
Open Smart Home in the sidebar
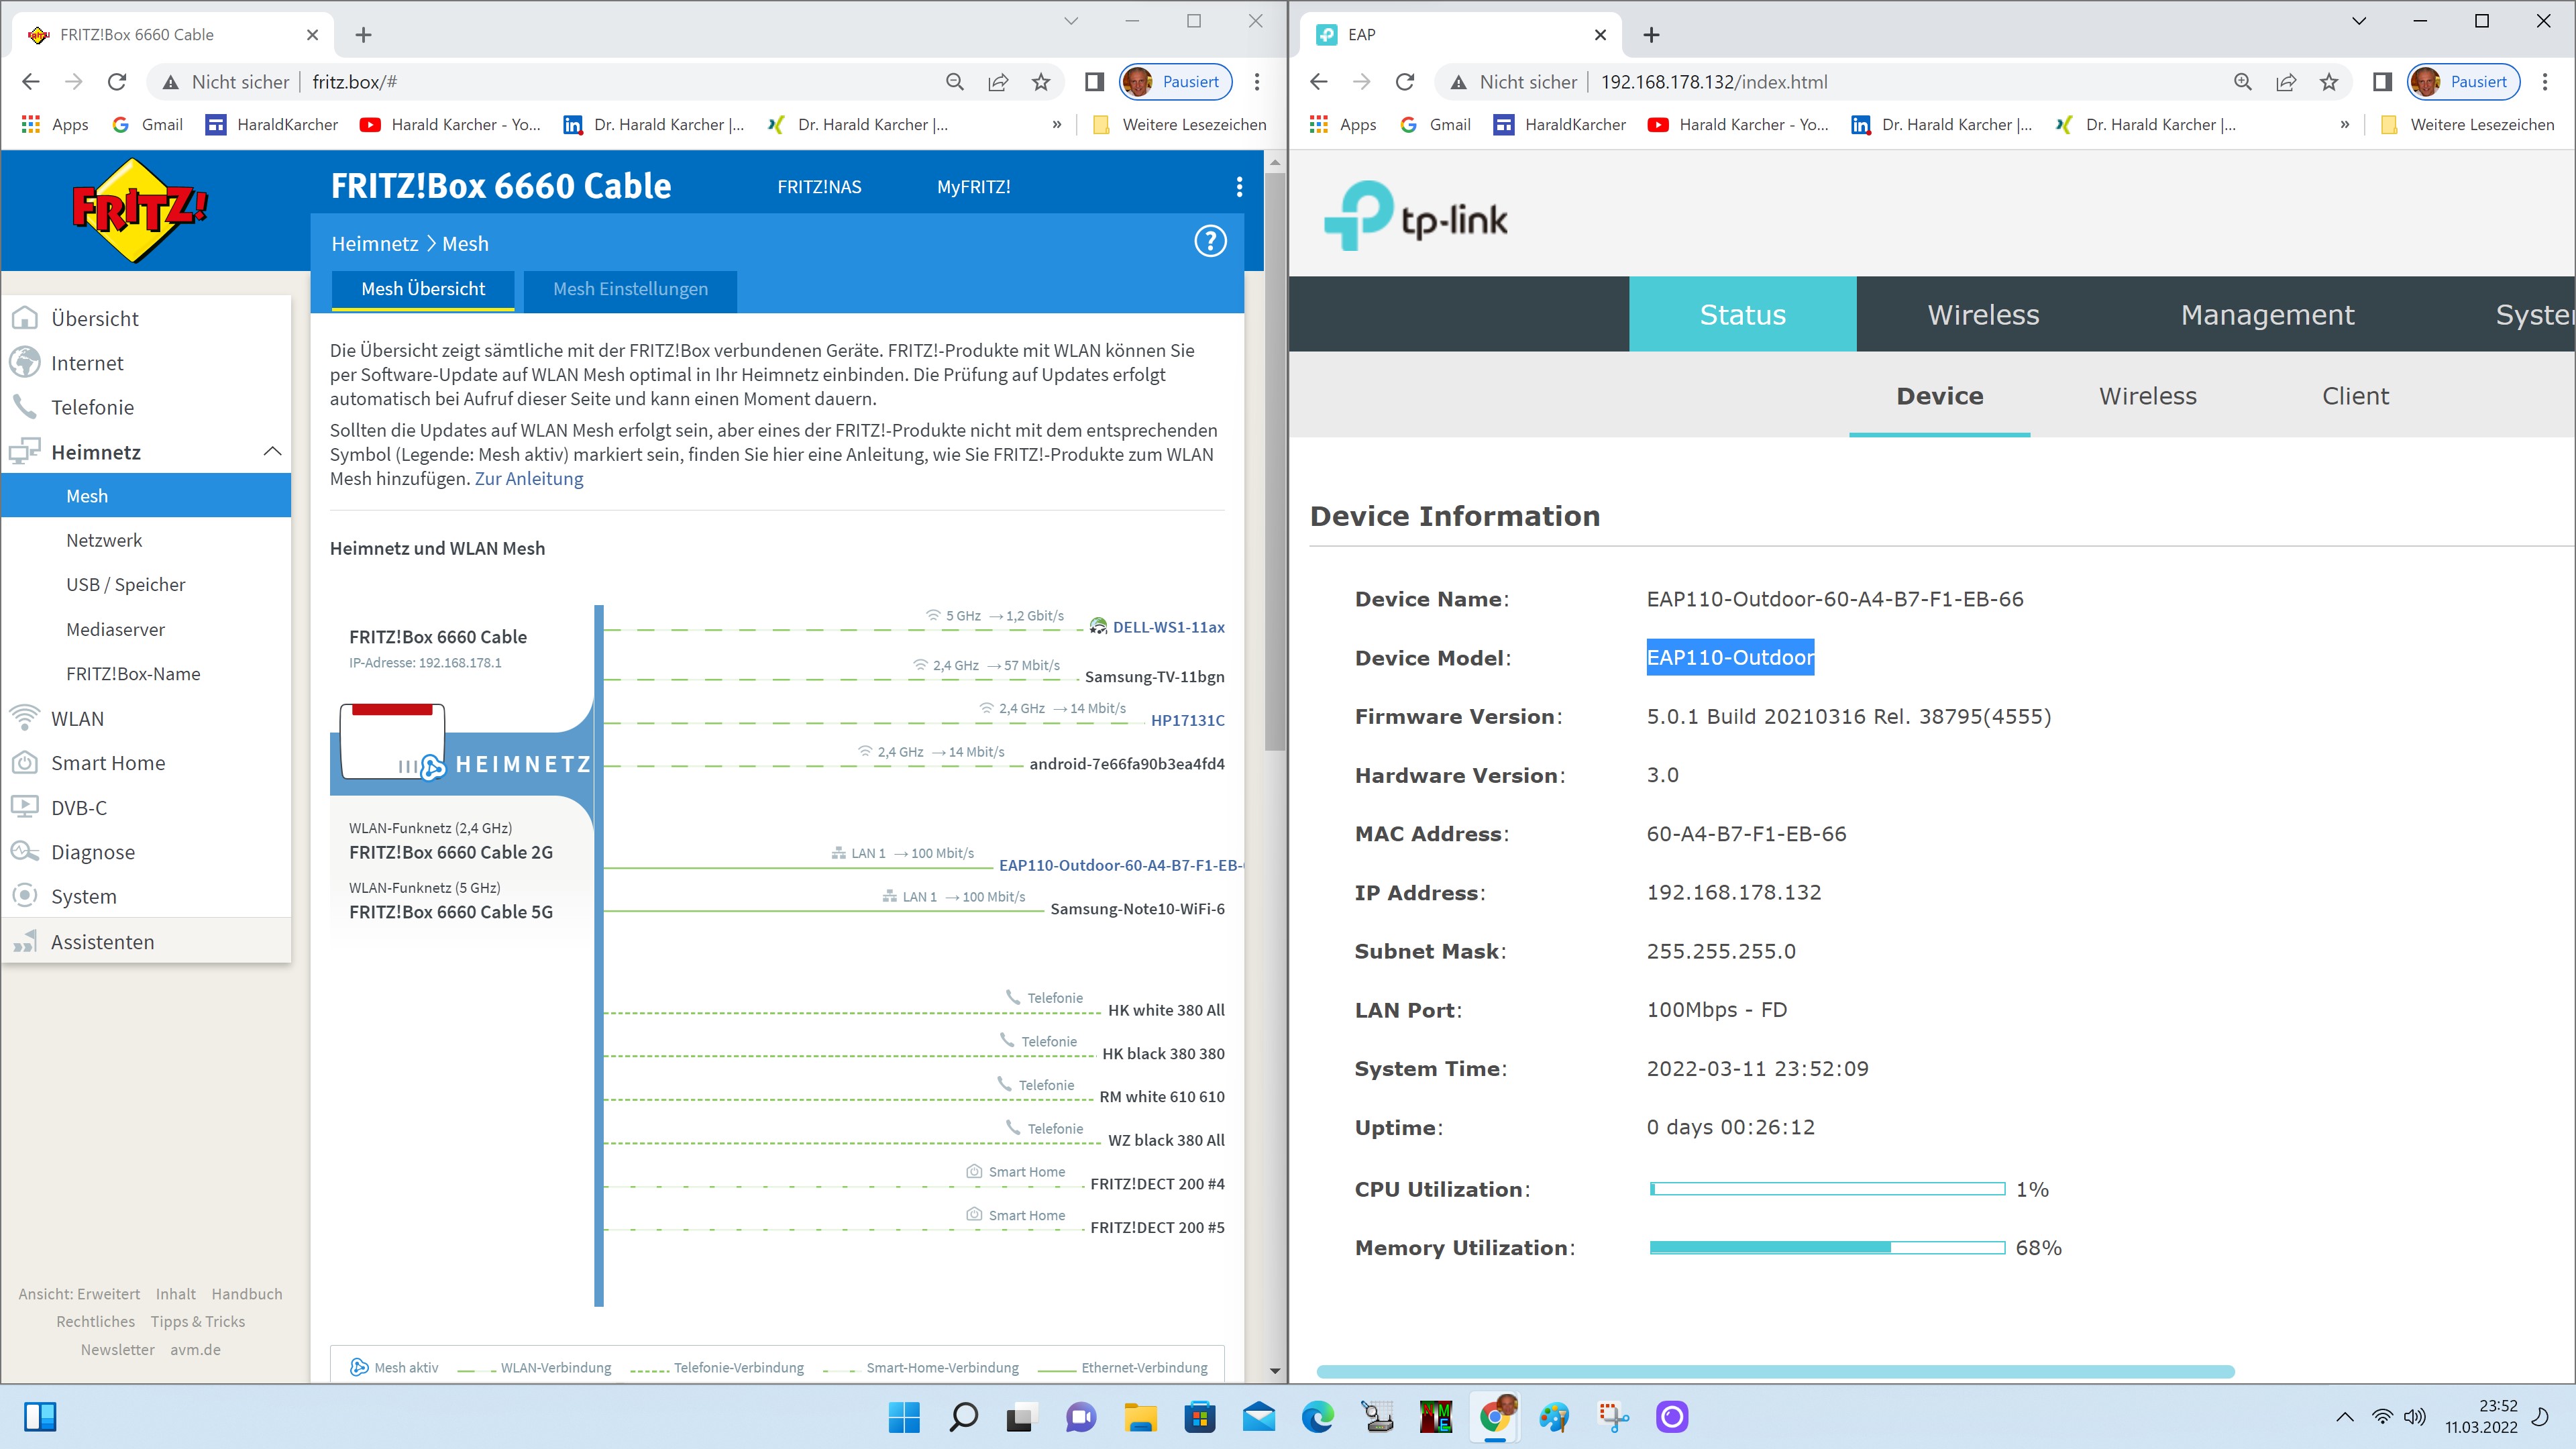coord(108,763)
